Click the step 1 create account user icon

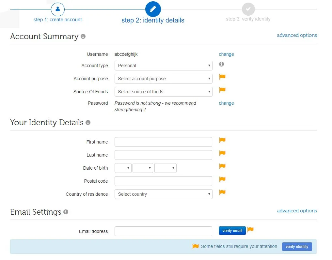point(58,9)
